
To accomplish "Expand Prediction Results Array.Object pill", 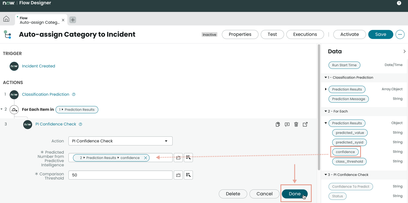I will point(326,89).
